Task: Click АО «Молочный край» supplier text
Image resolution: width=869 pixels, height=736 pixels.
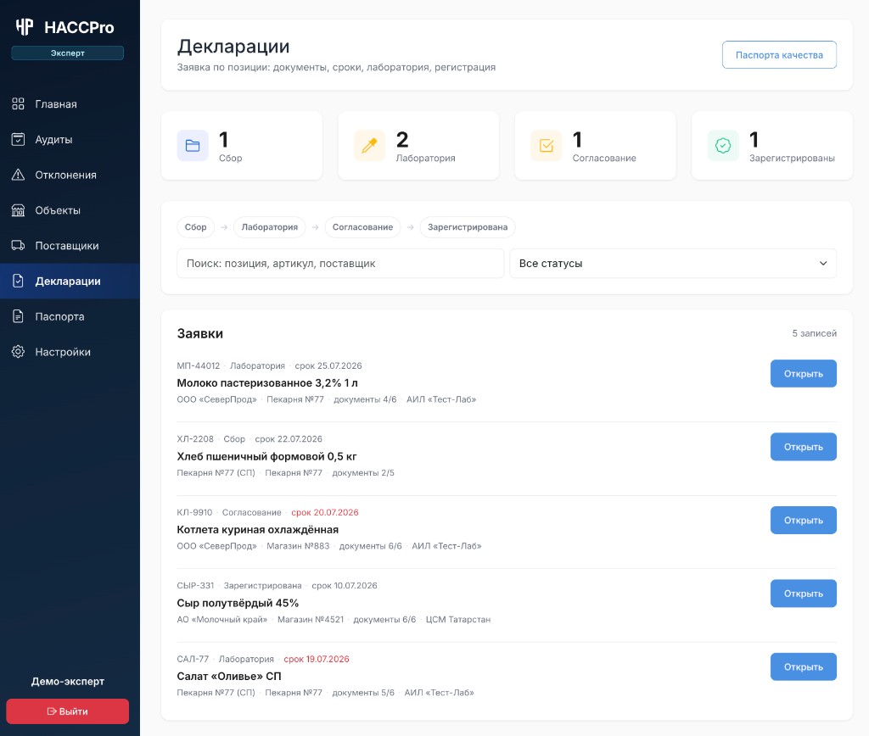Action: coord(221,619)
